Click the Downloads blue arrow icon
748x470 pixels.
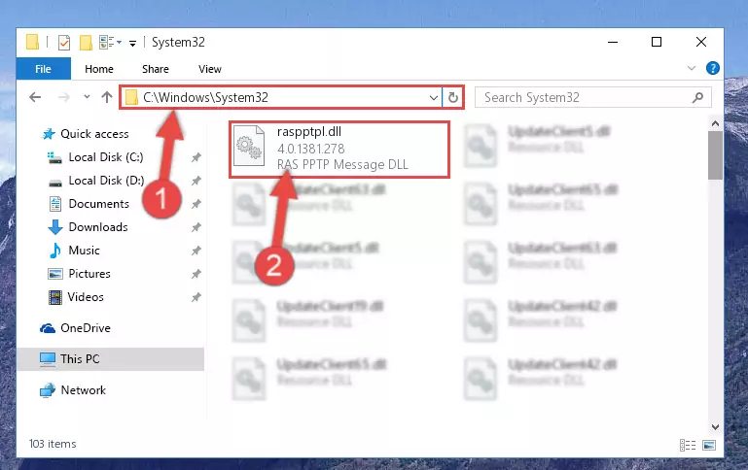tap(55, 227)
